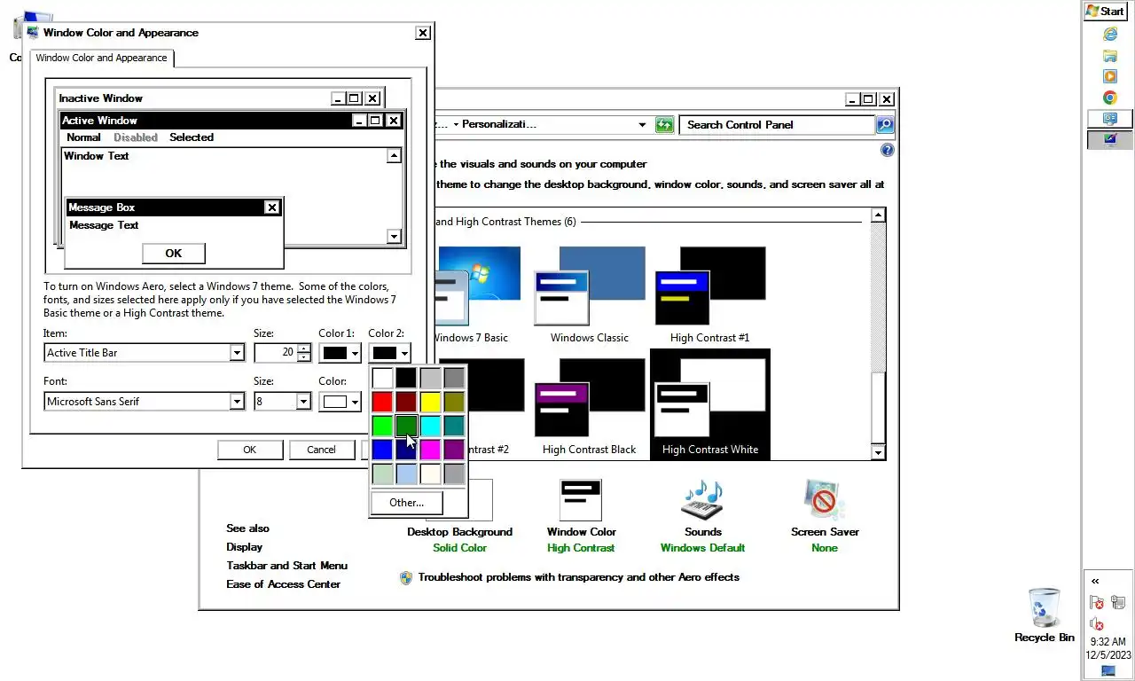Select the High Contrast White theme
Screen dimensions: 1135x681
coord(709,404)
